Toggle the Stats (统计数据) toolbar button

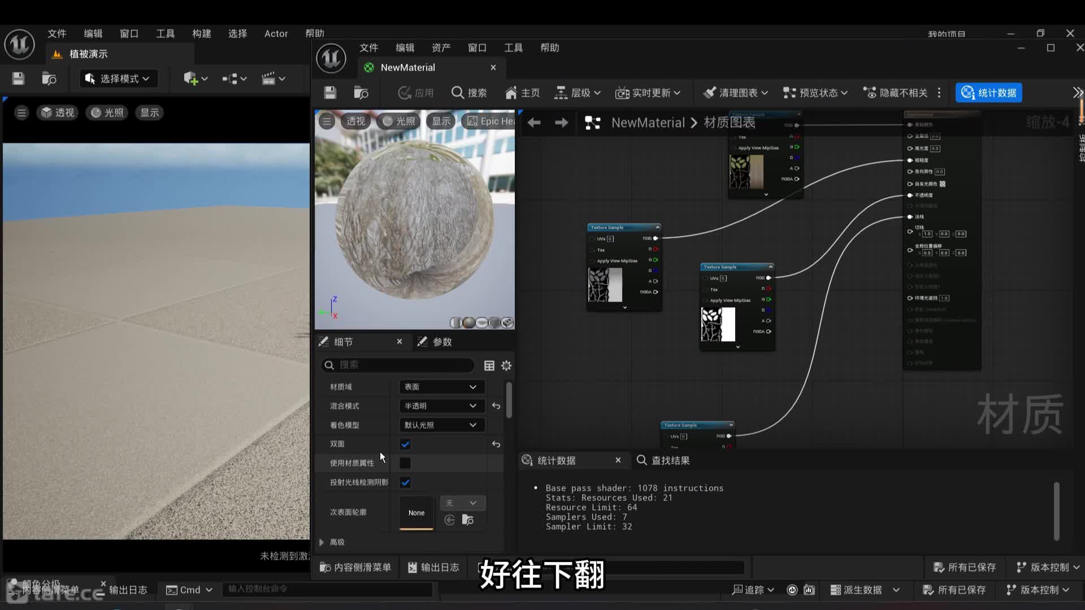click(989, 93)
